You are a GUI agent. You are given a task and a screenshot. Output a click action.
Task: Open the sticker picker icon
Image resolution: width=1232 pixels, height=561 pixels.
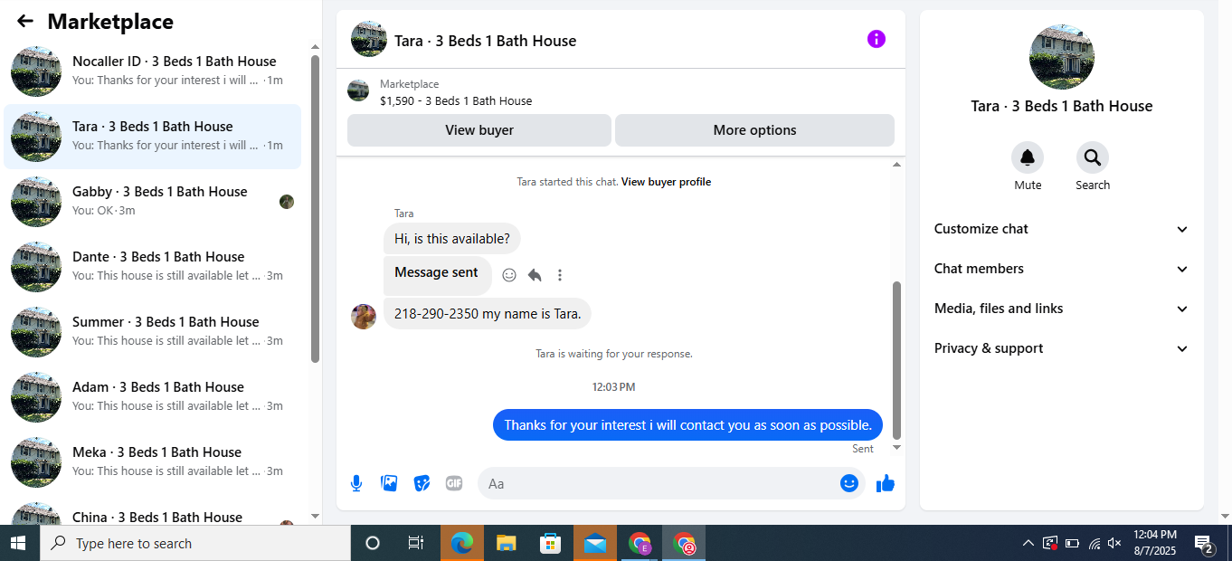point(422,483)
